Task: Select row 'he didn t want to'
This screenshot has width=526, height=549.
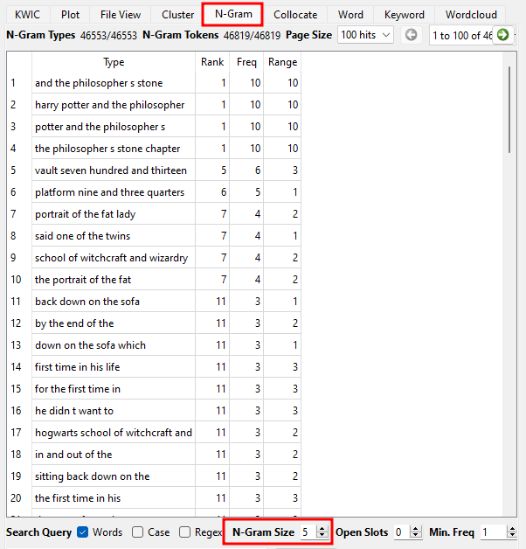Action: (154, 410)
